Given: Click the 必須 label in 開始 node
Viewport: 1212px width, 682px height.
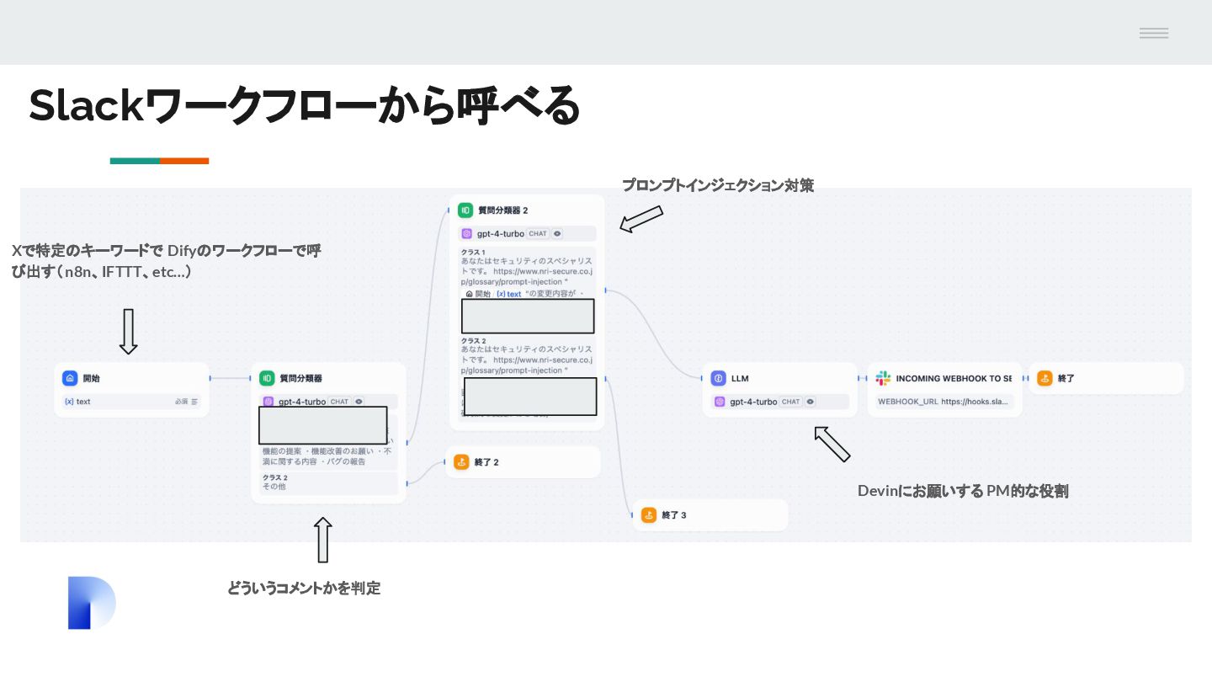Looking at the screenshot, I should pos(181,402).
